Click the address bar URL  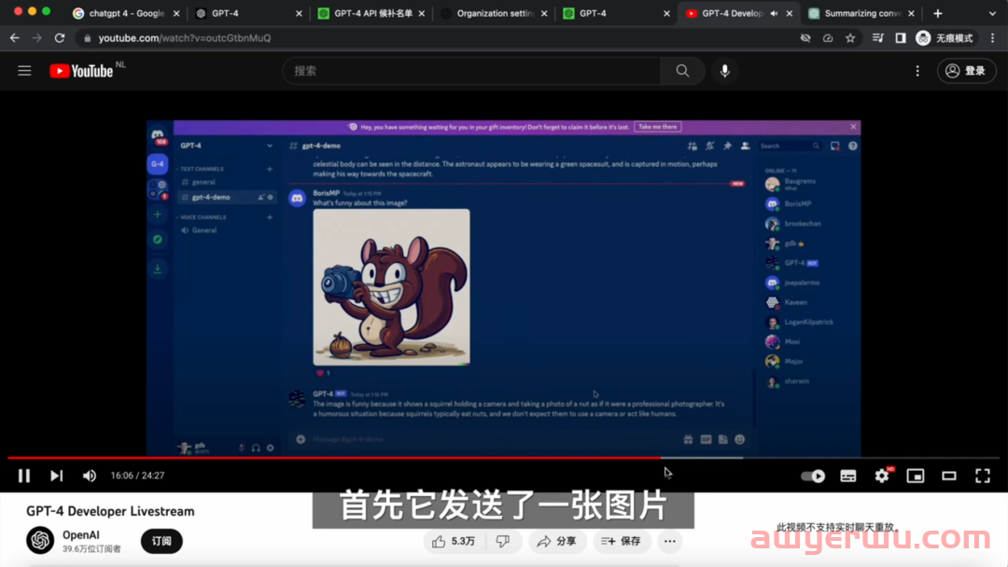[x=185, y=38]
